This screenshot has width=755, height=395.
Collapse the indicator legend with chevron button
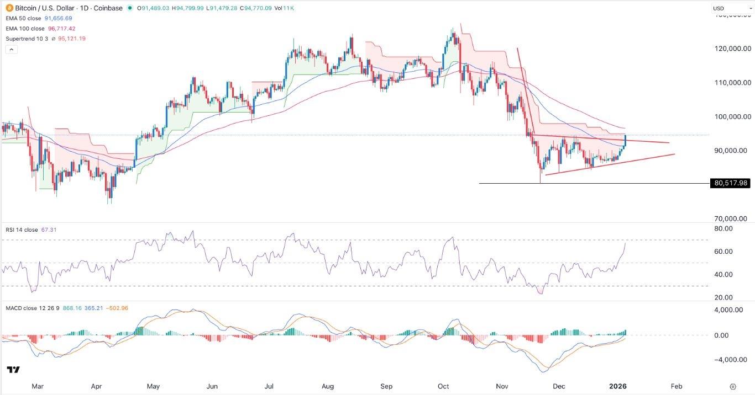click(x=11, y=49)
